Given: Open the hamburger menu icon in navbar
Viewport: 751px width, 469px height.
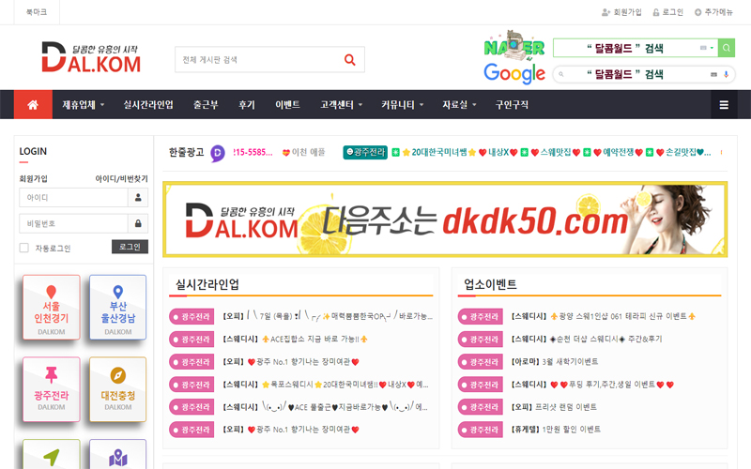Looking at the screenshot, I should [724, 104].
